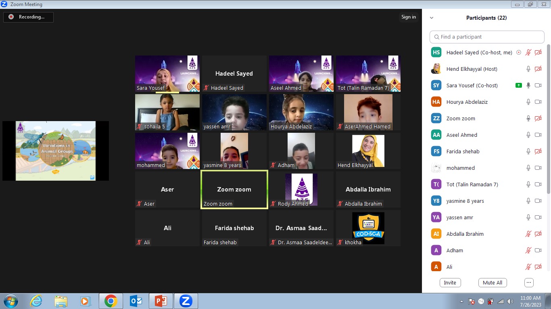Select yassen amr in the participants list

pyautogui.click(x=459, y=217)
